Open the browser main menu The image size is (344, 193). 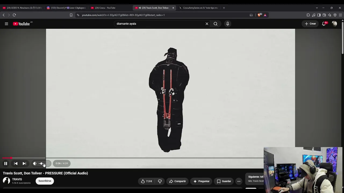(x=341, y=15)
